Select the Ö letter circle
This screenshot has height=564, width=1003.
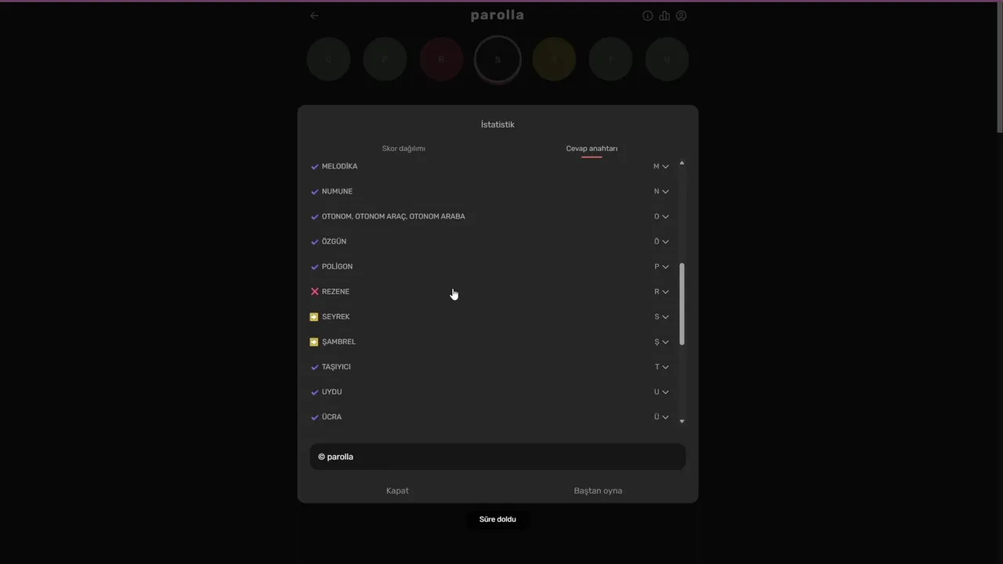tap(328, 59)
